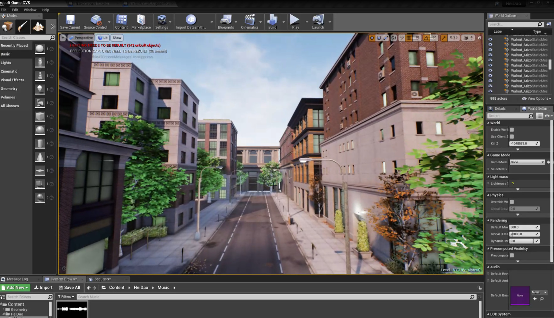The height and width of the screenshot is (318, 554).
Task: Click Save All in Content Browser
Action: 69,288
